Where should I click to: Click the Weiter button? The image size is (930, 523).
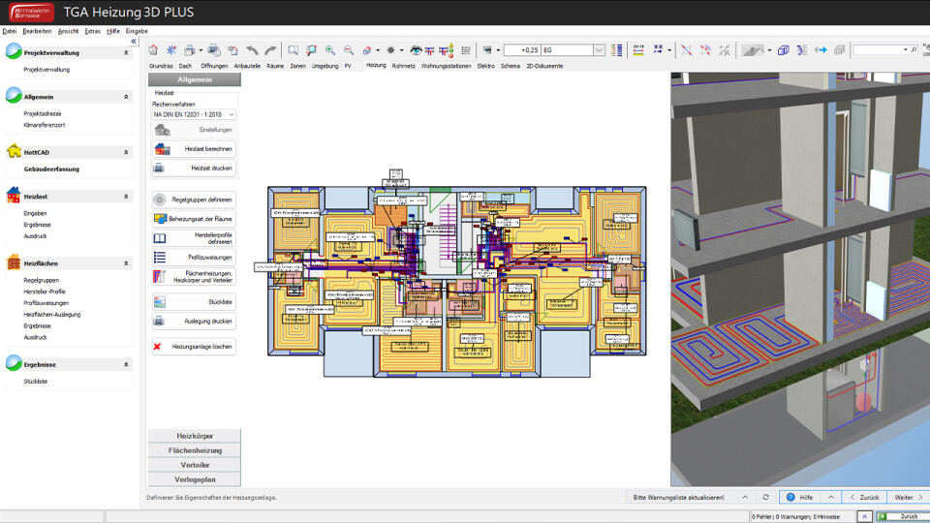(903, 497)
